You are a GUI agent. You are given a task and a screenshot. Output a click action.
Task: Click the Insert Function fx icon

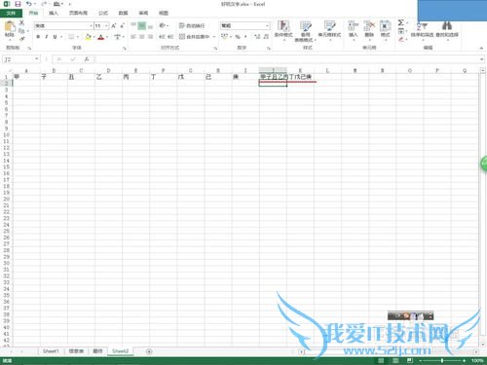[87, 59]
